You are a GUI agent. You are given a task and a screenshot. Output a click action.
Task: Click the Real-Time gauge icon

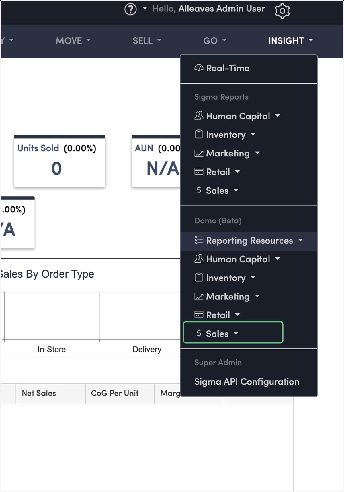[199, 68]
